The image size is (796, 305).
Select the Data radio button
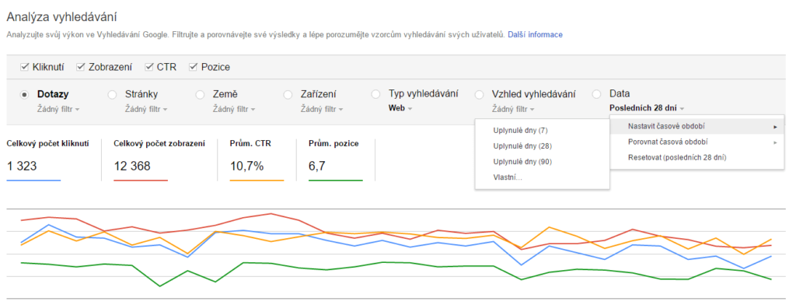597,95
